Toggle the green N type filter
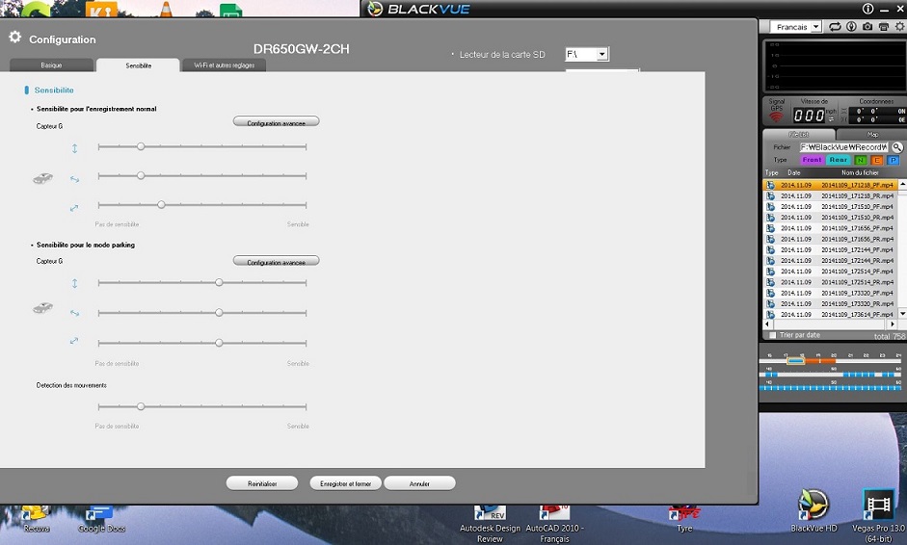907x545 pixels. tap(860, 160)
